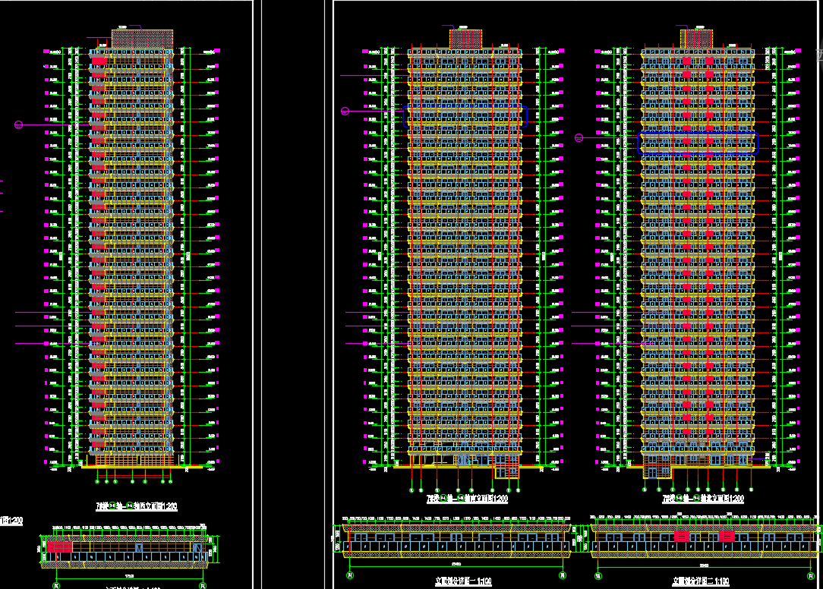Select the right axis bubble under detail drawing two
Viewport: 823px width, 589px height.
click(x=810, y=576)
